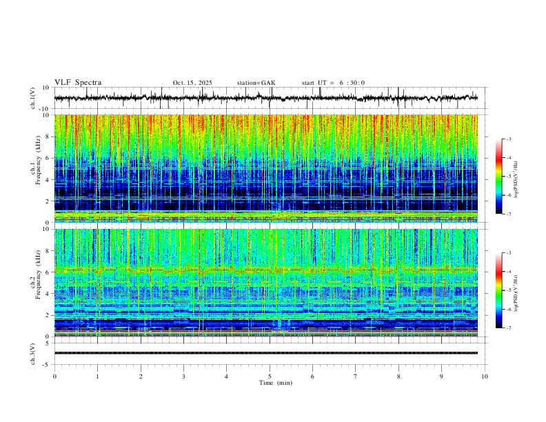Screen dimensions: 546x422
Task: Click the "-7" label on ch.1 color bar
Action: (509, 214)
